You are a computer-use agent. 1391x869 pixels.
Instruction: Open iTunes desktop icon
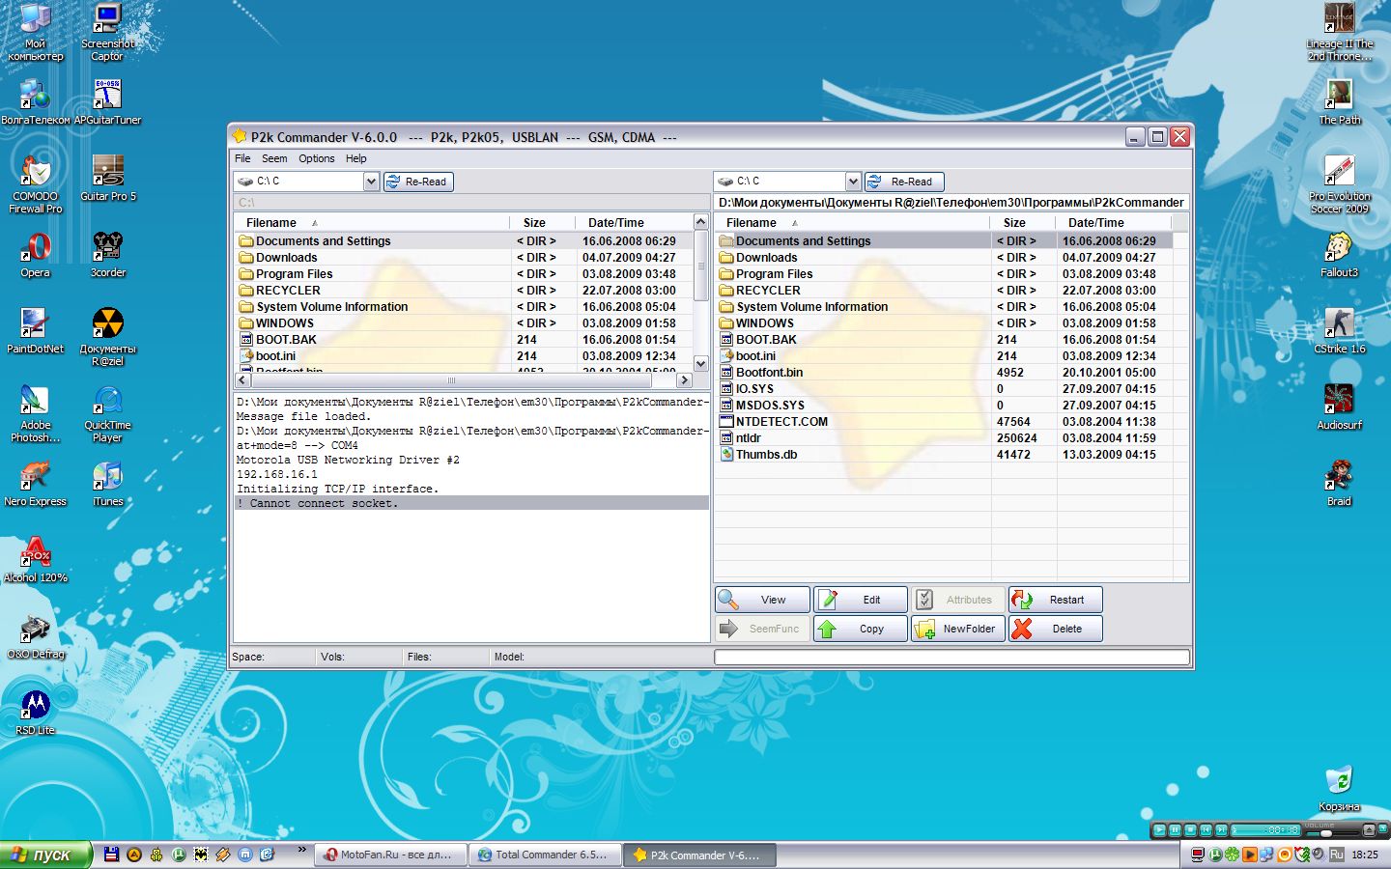click(x=107, y=484)
